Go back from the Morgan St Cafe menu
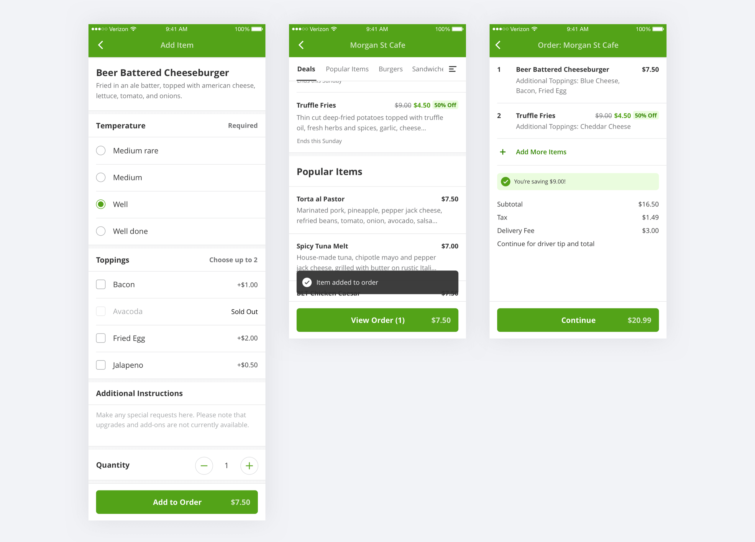The width and height of the screenshot is (755, 542). pyautogui.click(x=301, y=45)
